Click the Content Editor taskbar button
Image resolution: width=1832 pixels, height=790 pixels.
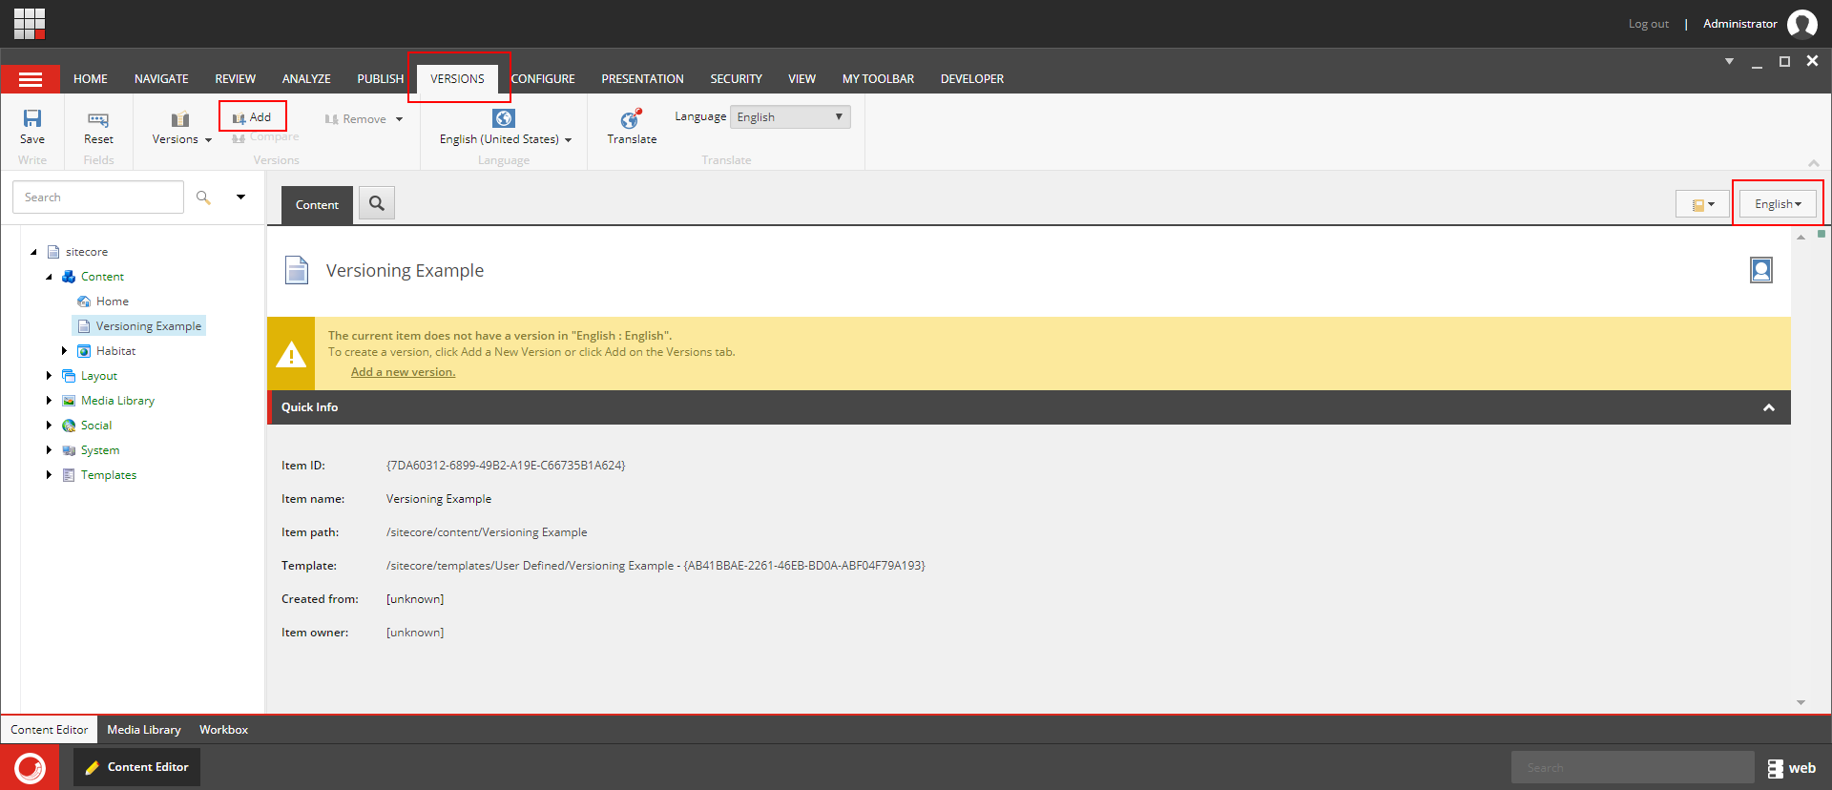coord(137,767)
